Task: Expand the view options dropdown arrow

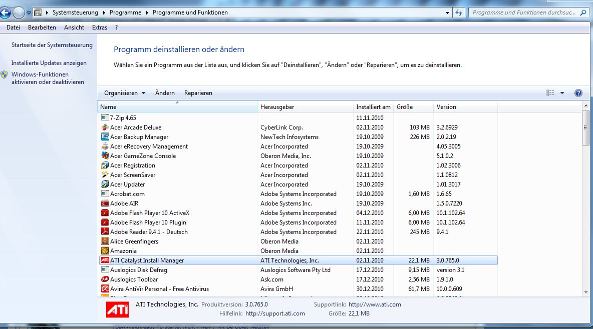Action: coord(562,93)
